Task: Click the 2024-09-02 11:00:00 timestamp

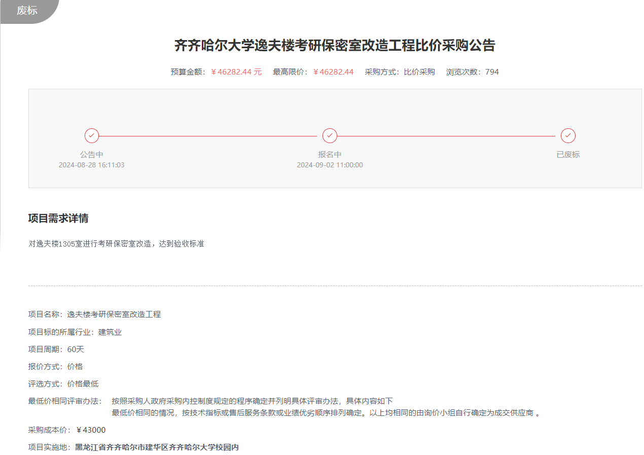Action: 330,165
